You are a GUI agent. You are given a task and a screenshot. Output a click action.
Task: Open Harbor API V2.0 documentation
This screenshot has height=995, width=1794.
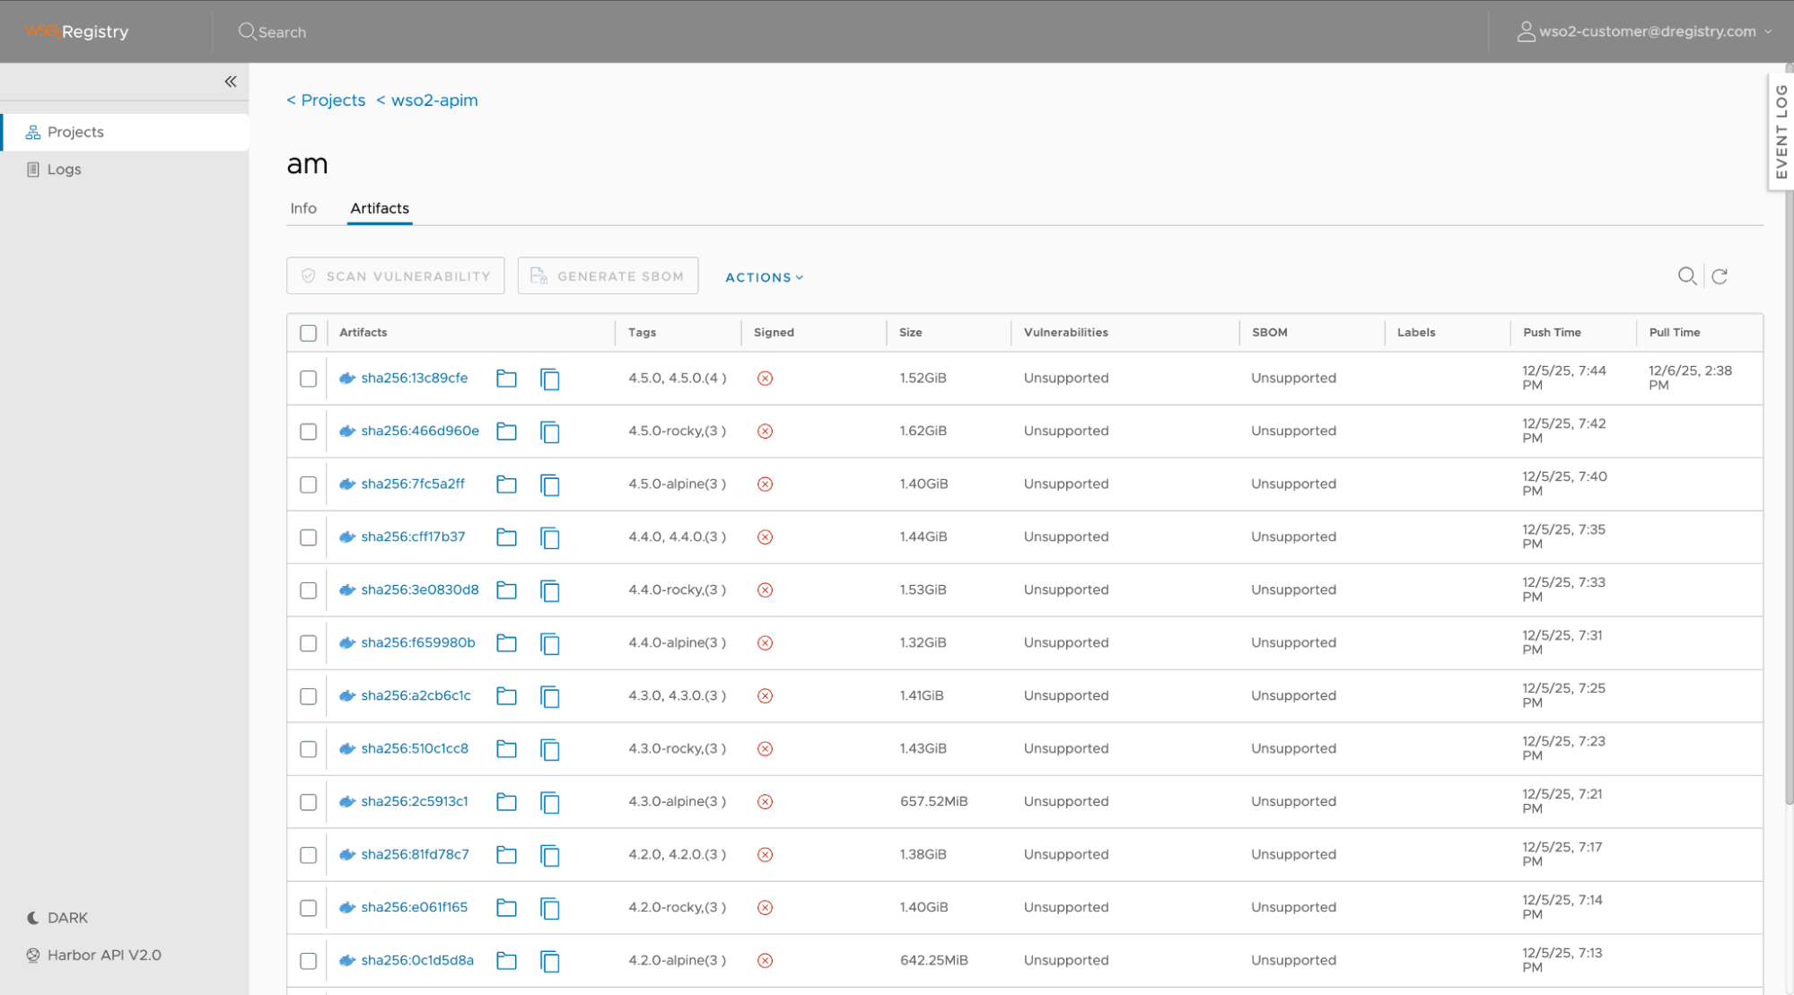[103, 955]
